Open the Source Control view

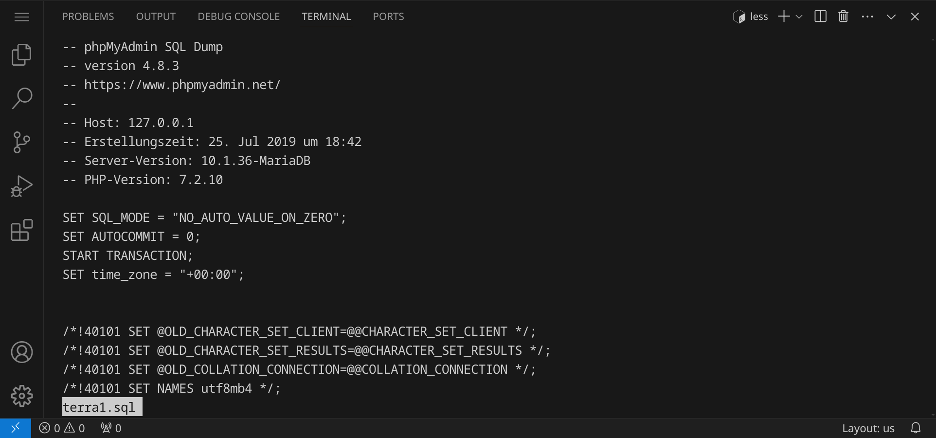(21, 142)
